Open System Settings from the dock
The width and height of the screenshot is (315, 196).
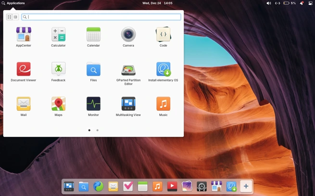pos(202,186)
